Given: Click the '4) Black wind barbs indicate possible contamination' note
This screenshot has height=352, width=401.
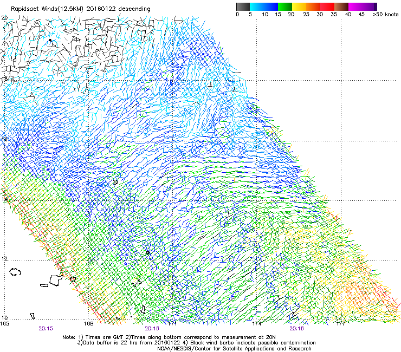Looking at the screenshot, I should [x=249, y=343].
